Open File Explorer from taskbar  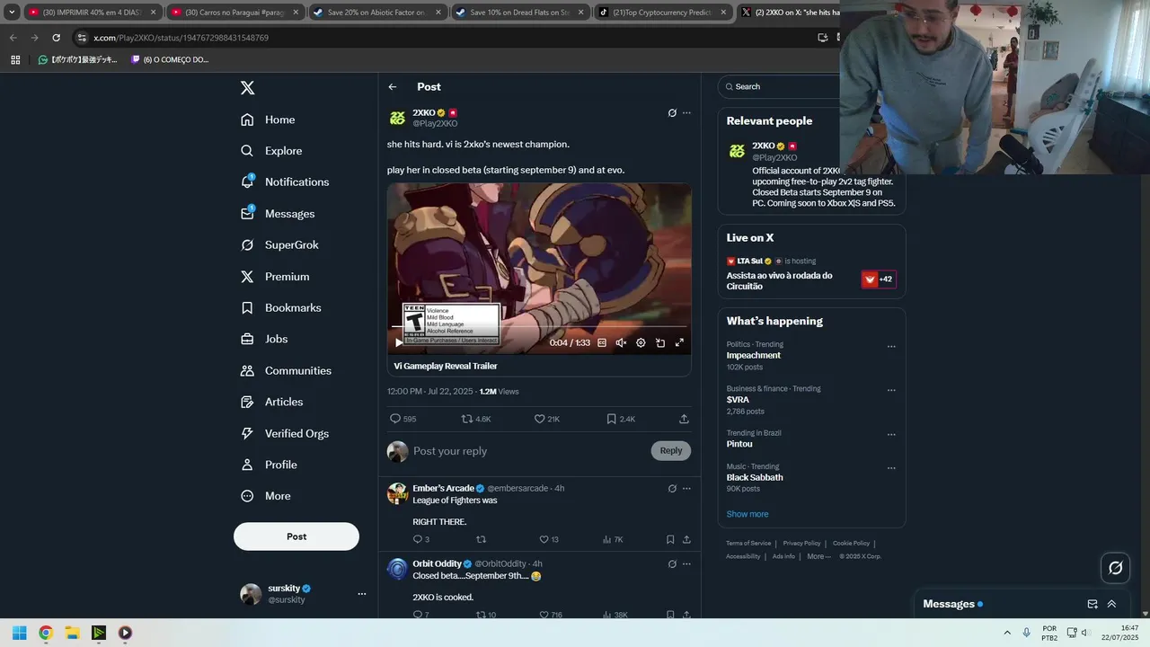point(72,633)
